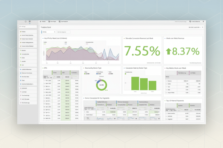
Task: Click the dot beside the KPIs table title
Action: tap(43, 68)
